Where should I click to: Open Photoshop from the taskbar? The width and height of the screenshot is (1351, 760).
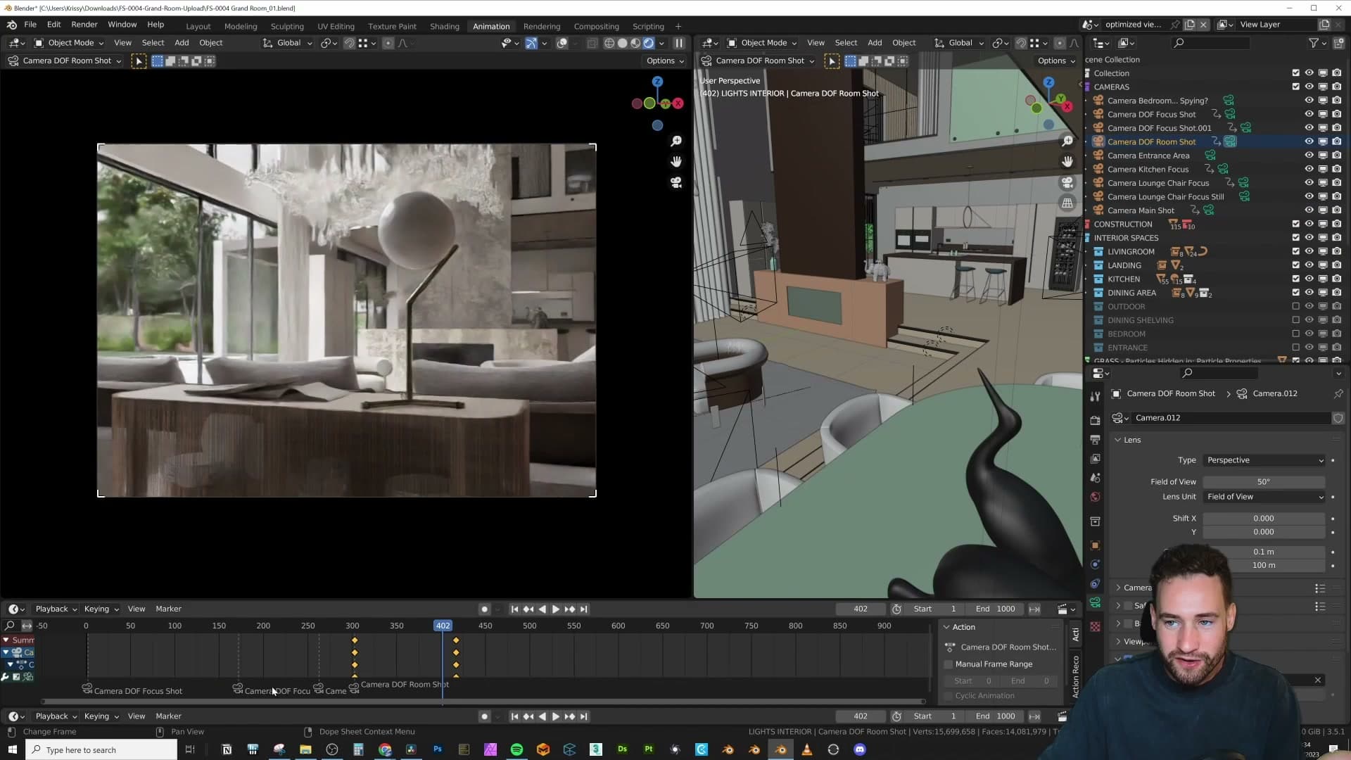[438, 749]
